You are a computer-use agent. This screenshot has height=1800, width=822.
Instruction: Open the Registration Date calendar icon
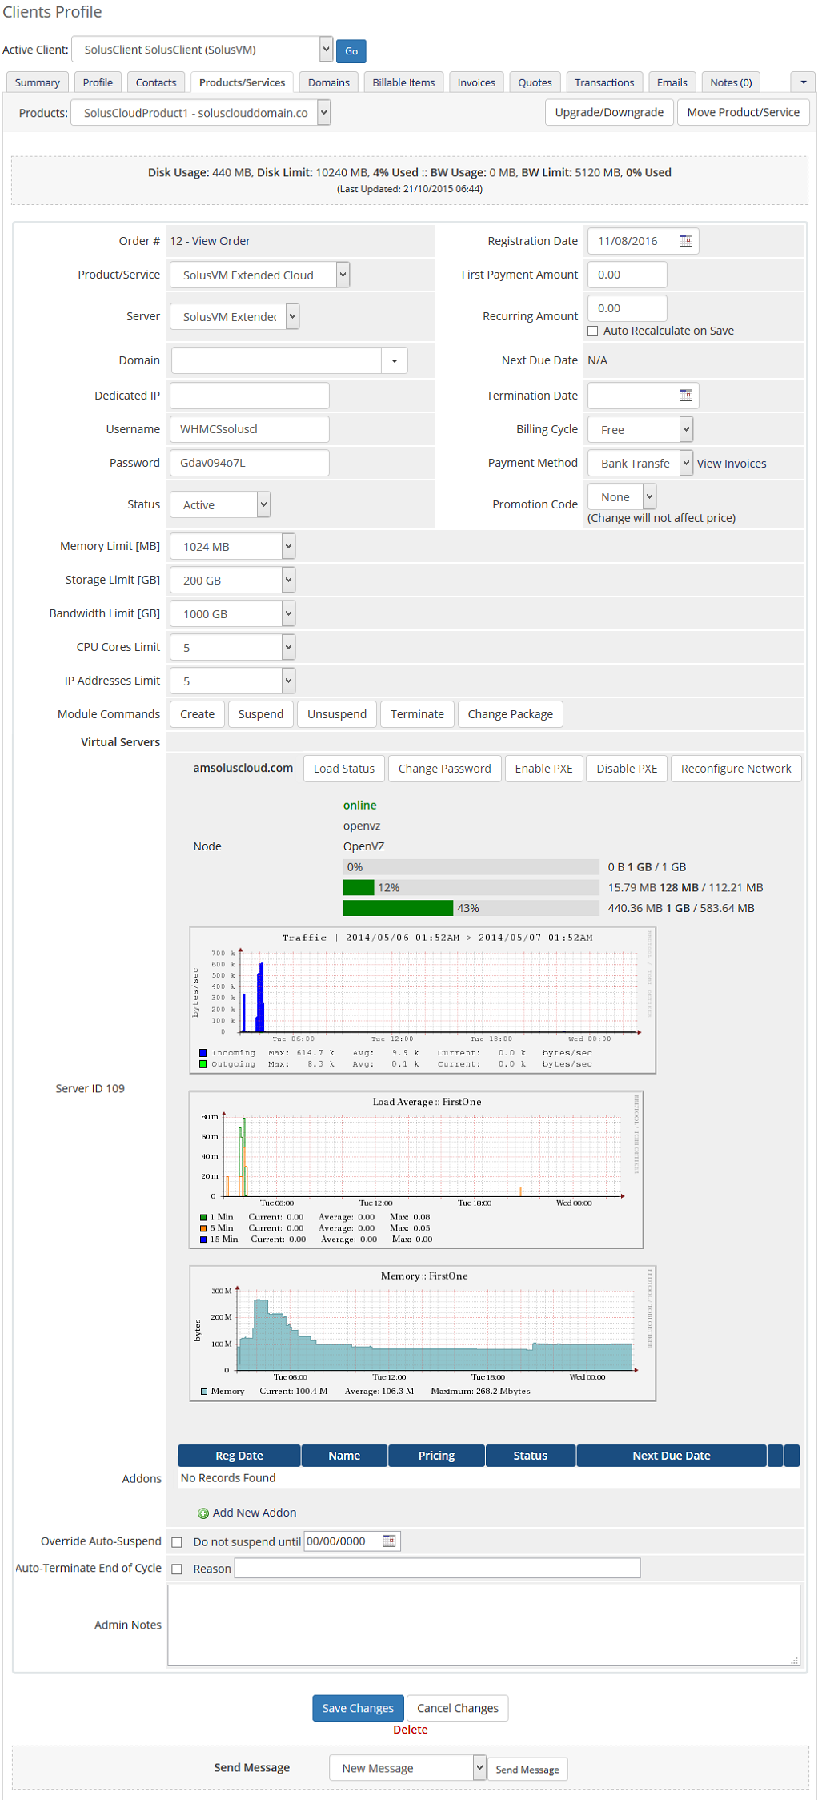click(x=685, y=241)
